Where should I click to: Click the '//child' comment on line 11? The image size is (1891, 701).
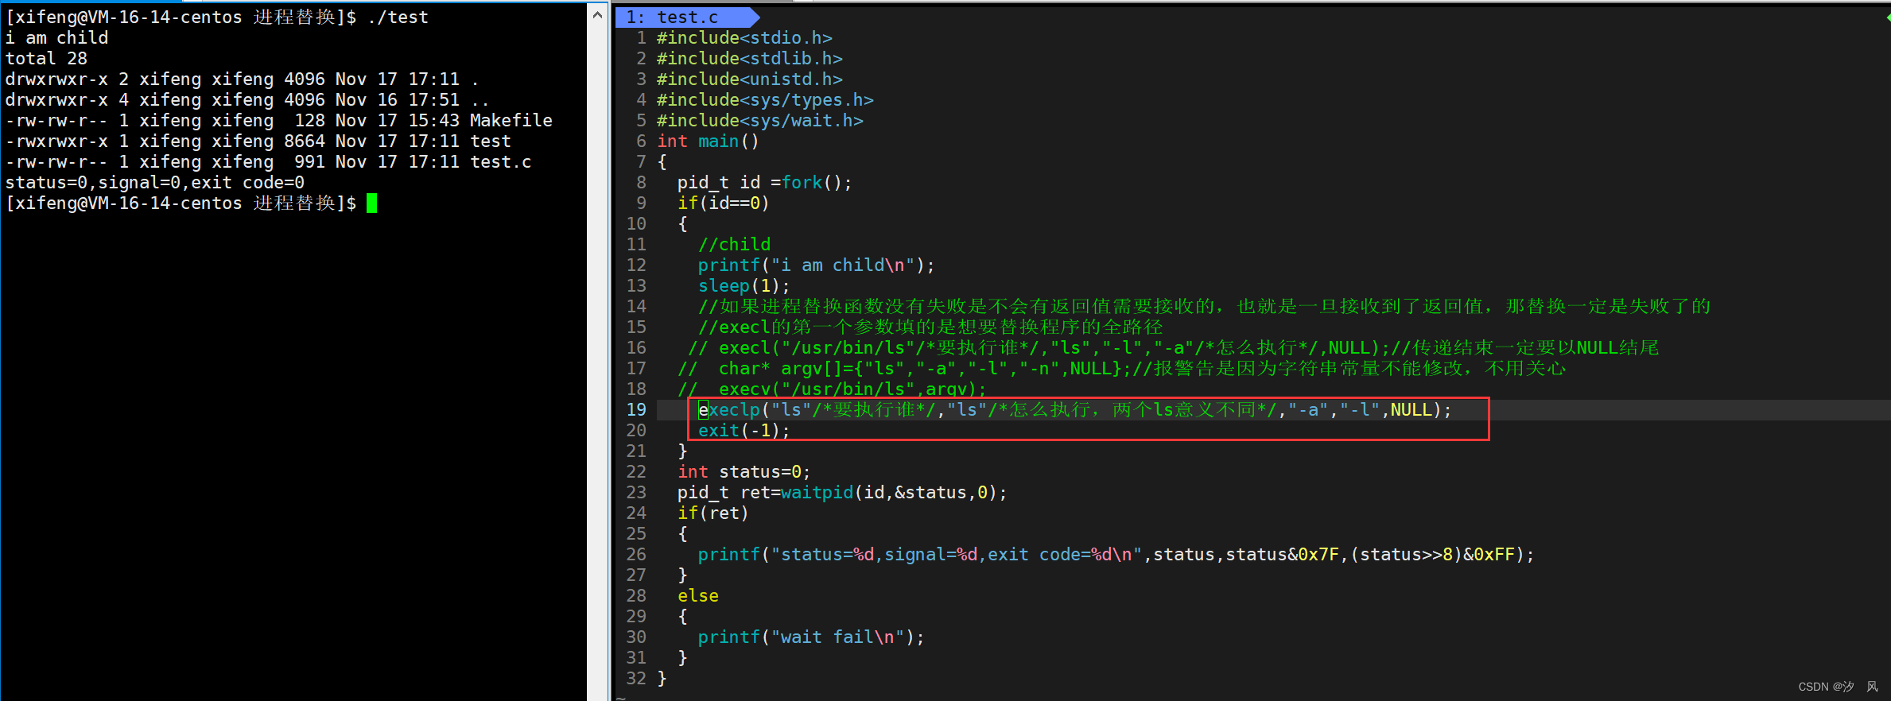point(734,245)
